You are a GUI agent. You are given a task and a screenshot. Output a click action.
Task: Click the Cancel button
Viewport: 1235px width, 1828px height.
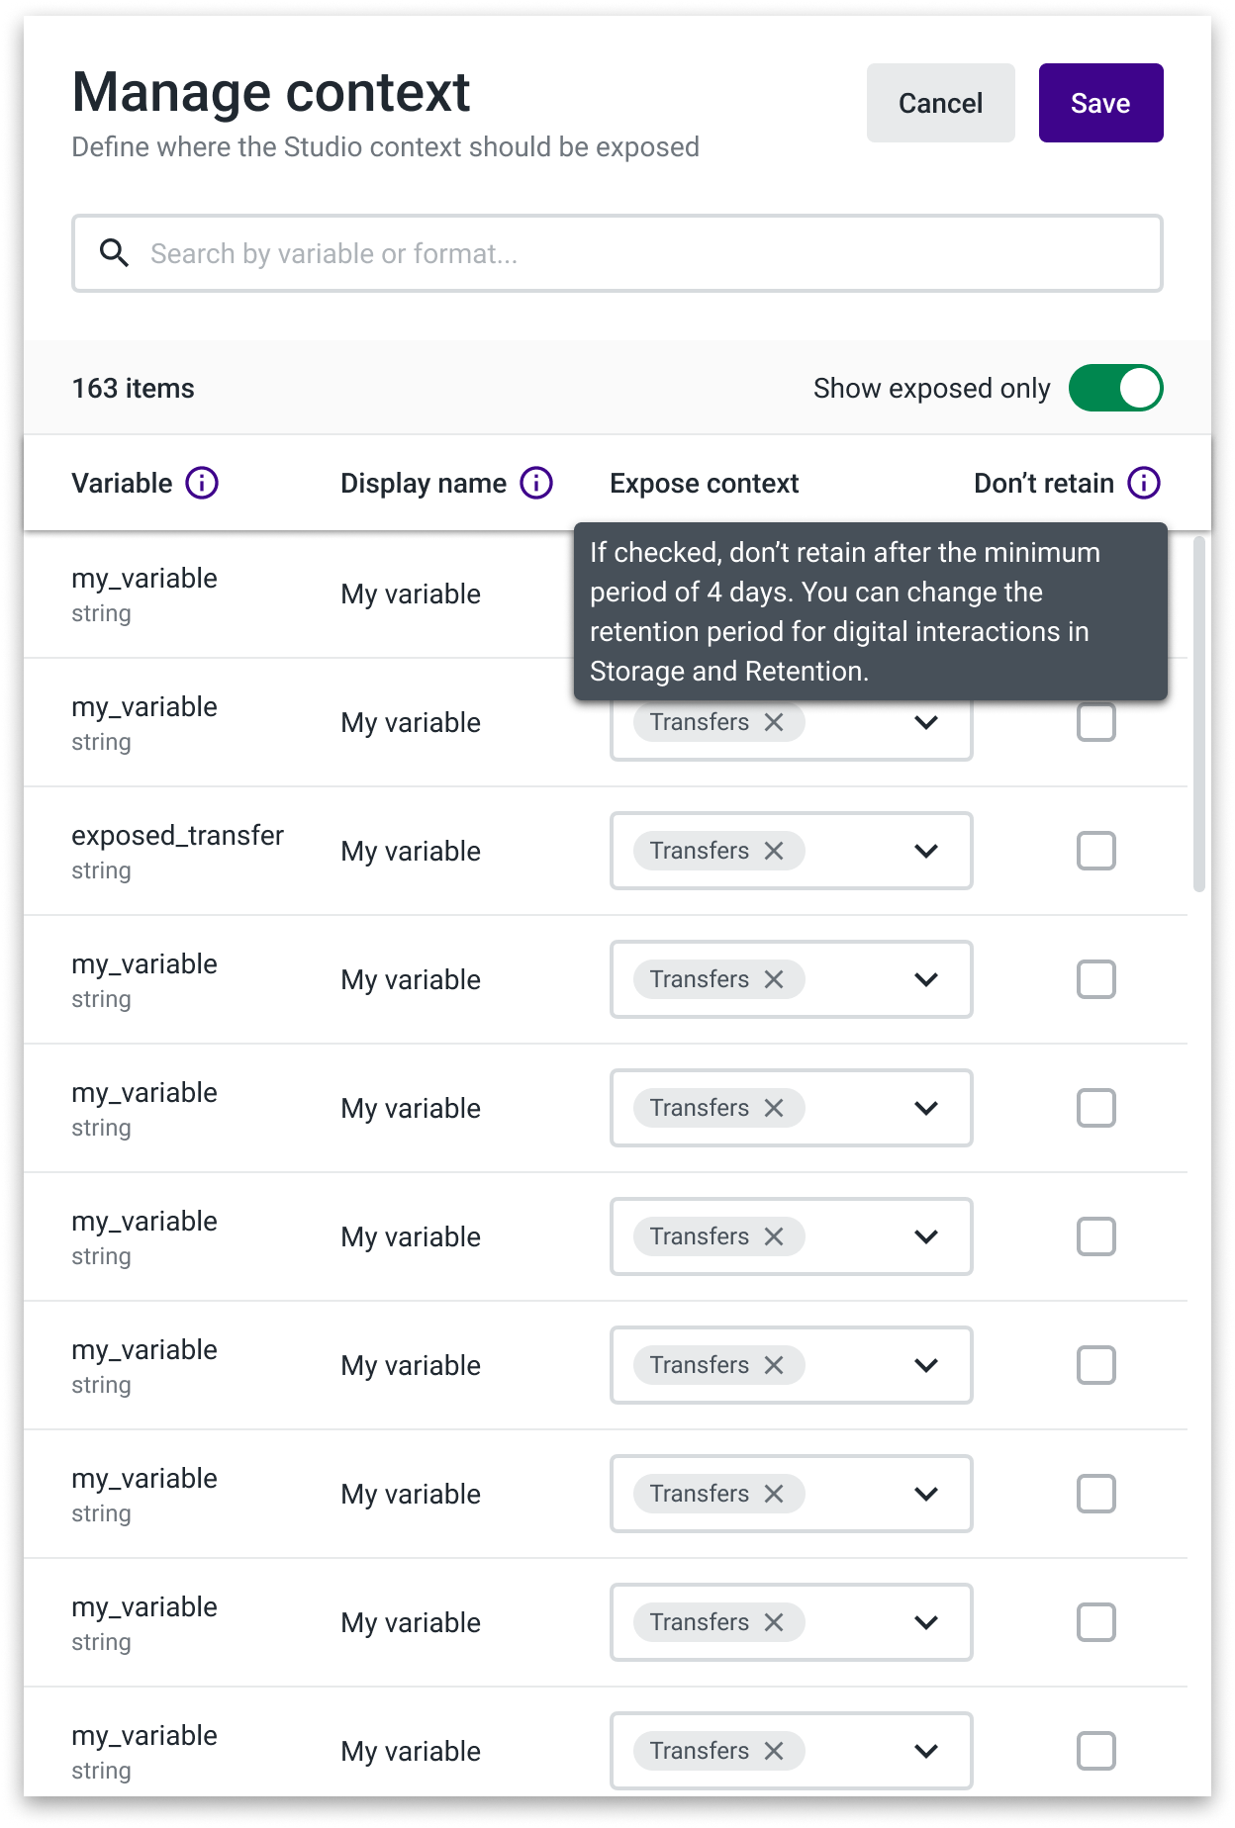tap(940, 103)
